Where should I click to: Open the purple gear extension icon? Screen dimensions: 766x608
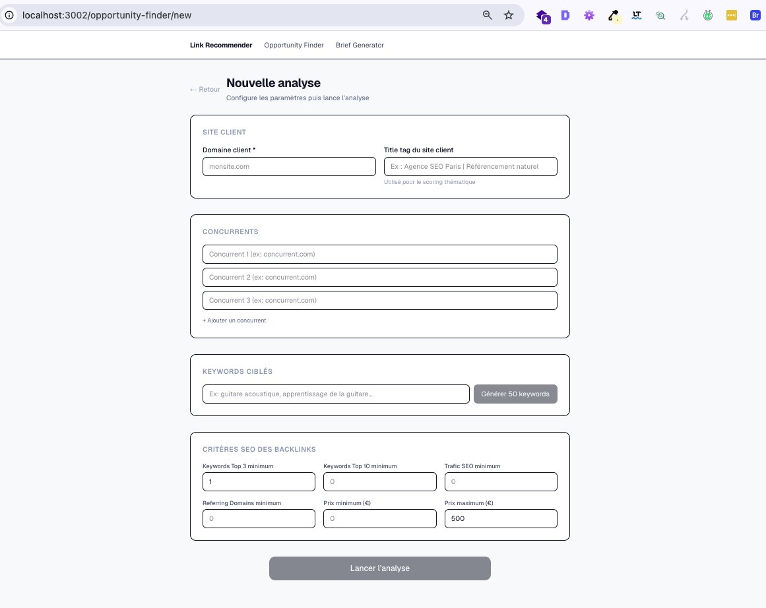click(589, 16)
